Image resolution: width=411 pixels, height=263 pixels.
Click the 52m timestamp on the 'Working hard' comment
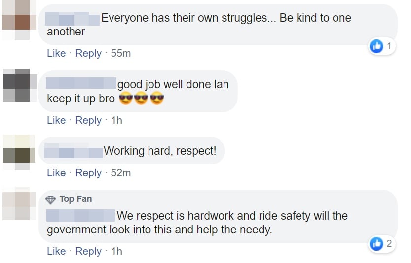[x=121, y=173]
